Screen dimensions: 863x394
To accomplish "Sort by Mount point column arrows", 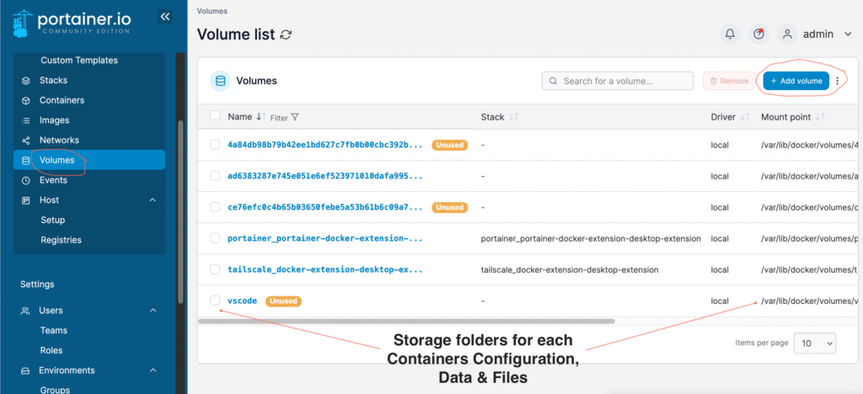I will pos(820,117).
